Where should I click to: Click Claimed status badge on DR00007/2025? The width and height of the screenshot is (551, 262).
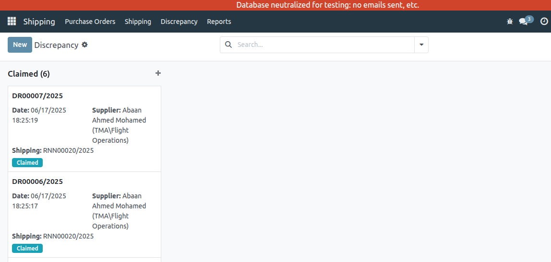(x=27, y=163)
